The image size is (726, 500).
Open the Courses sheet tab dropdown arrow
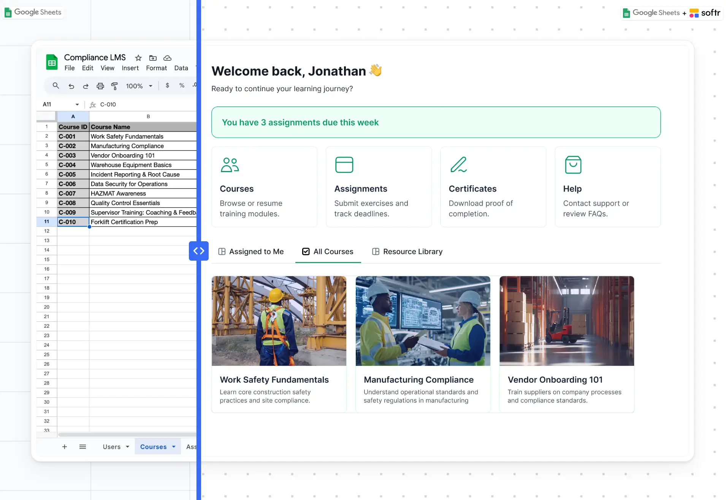coord(174,447)
